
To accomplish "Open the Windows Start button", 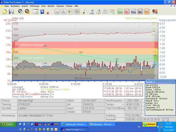I will (x=9, y=124).
